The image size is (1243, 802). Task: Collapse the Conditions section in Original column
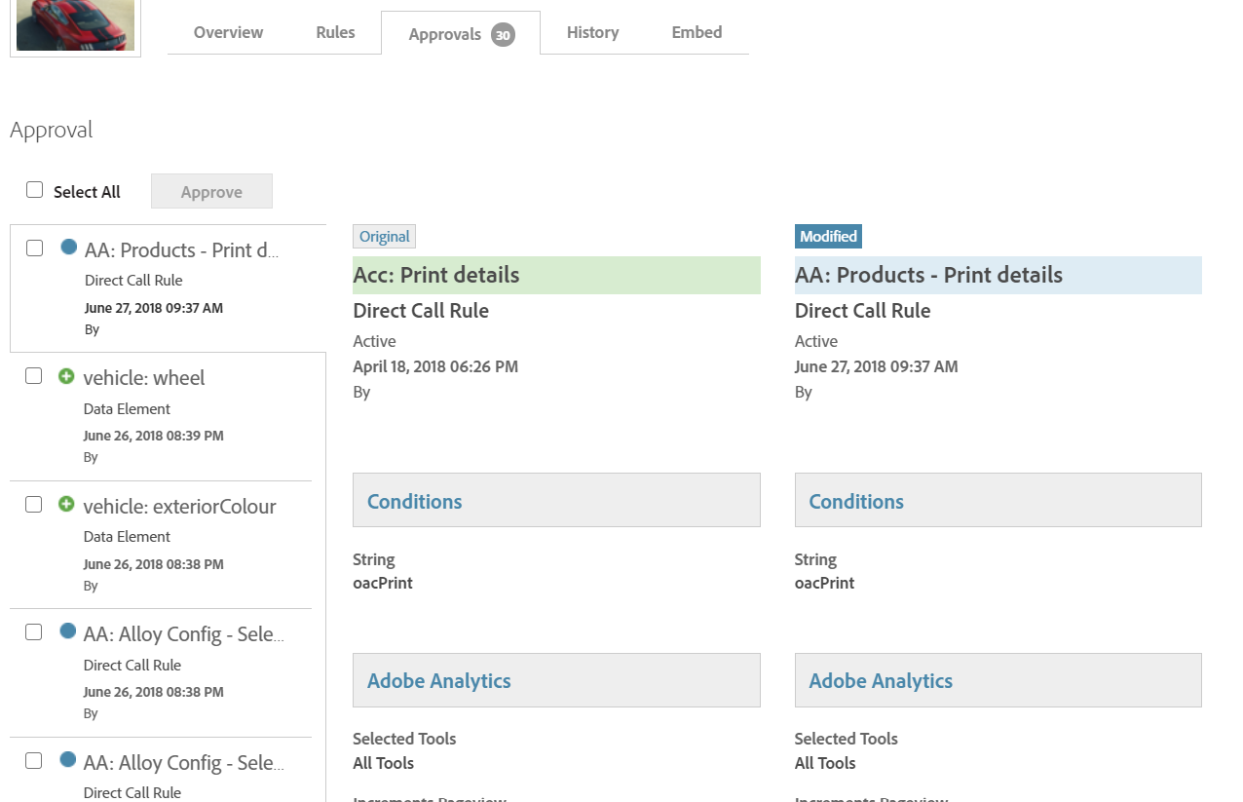(414, 500)
